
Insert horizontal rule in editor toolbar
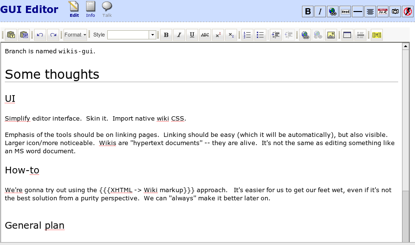coord(360,35)
